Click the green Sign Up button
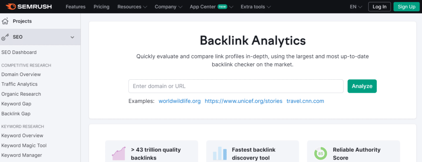 click(406, 7)
